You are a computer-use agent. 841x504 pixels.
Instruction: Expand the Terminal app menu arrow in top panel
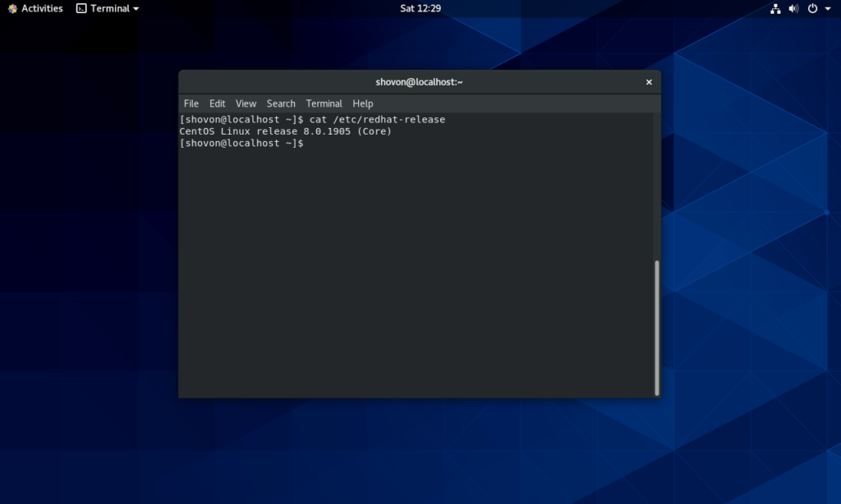136,8
